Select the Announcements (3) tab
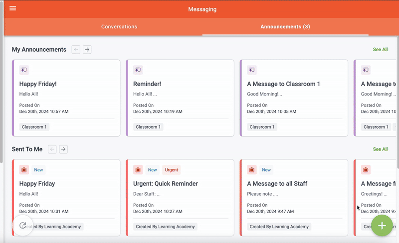This screenshot has height=243, width=399. [x=285, y=27]
